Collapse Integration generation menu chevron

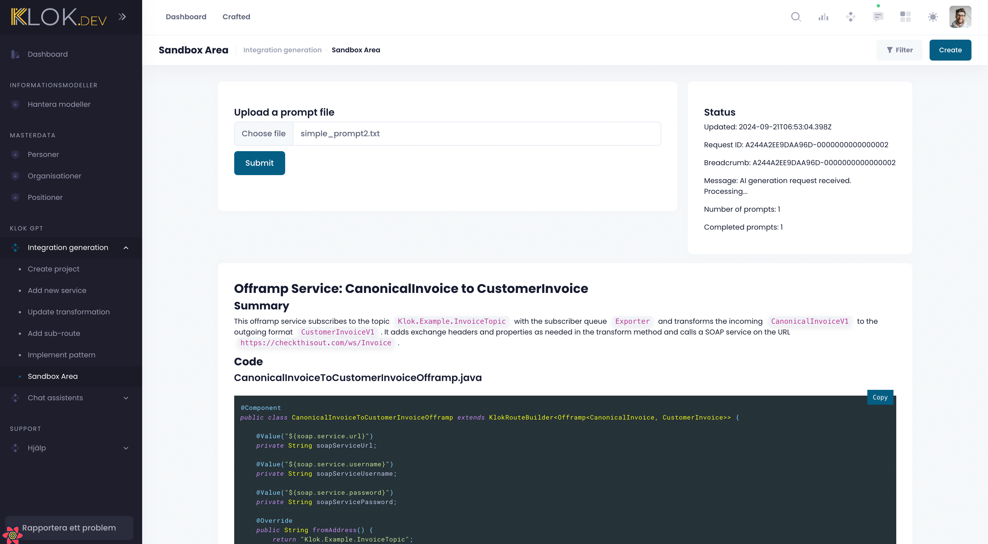tap(126, 248)
